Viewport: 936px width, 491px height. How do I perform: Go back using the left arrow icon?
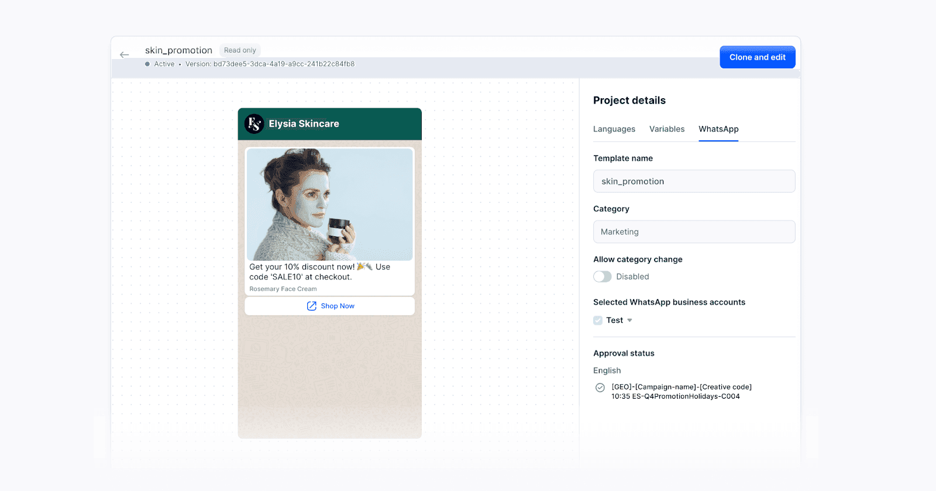(x=124, y=55)
